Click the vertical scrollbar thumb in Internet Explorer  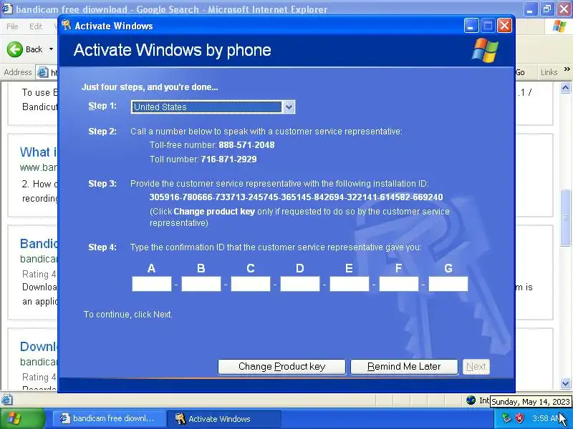coord(566,218)
